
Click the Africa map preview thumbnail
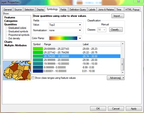(x=17, y=70)
